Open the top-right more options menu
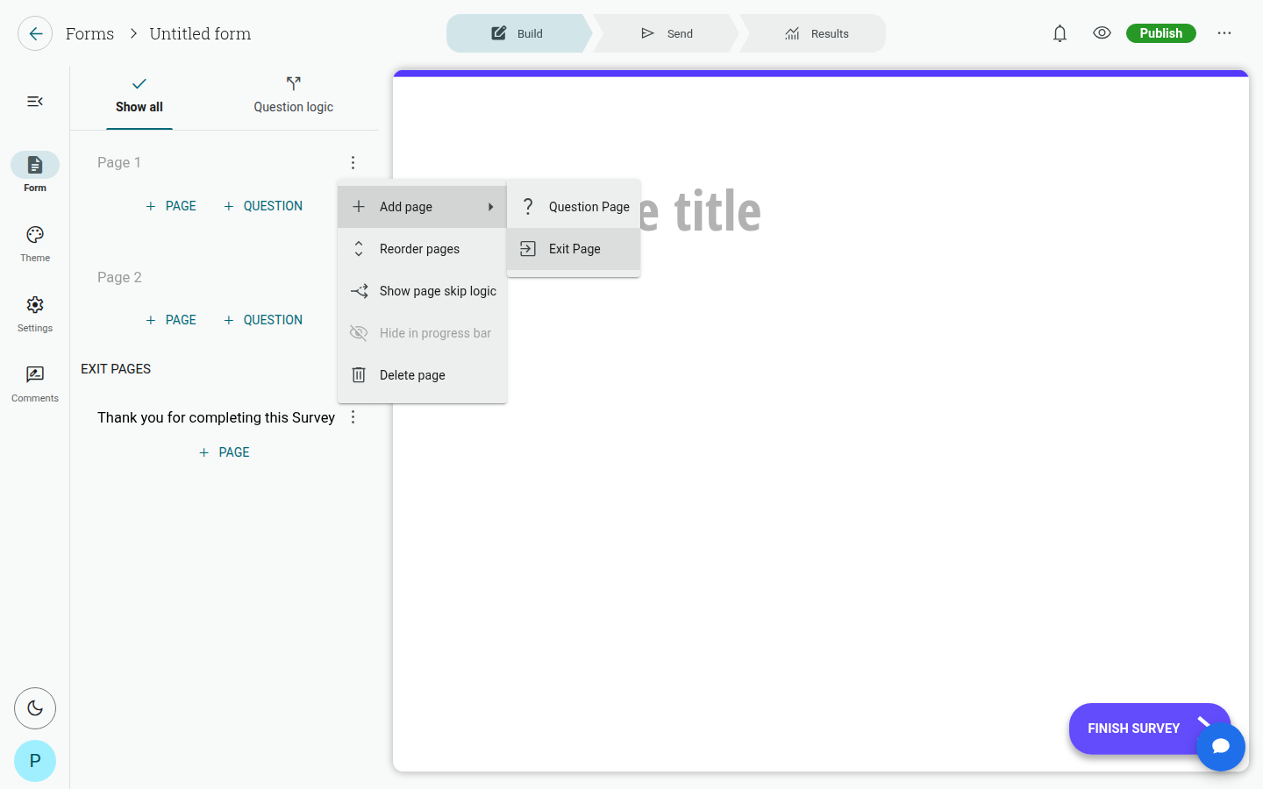Screen dimensions: 1263x789 coord(1224,33)
